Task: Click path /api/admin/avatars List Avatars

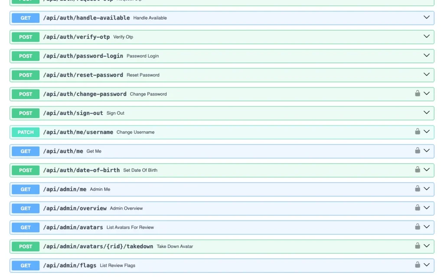Action: coord(73,227)
